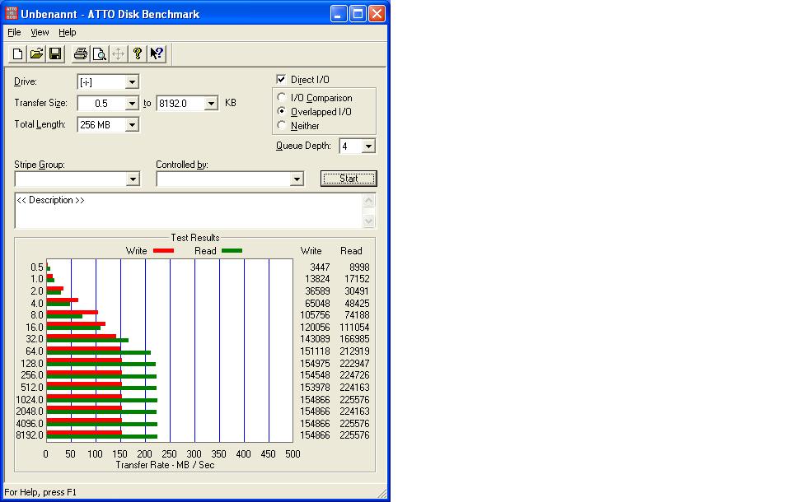Click the description scrollbar up arrow
Viewport: 791px width, 502px height.
click(369, 200)
